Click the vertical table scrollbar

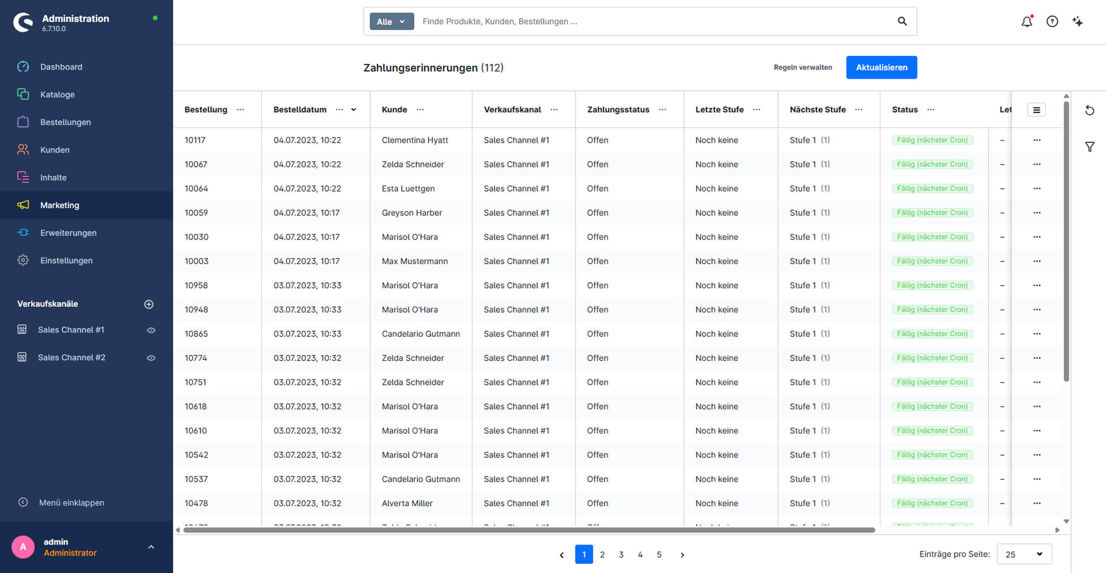1066,241
